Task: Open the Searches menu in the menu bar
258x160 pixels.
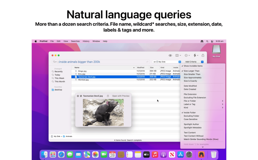Action: click(75, 41)
